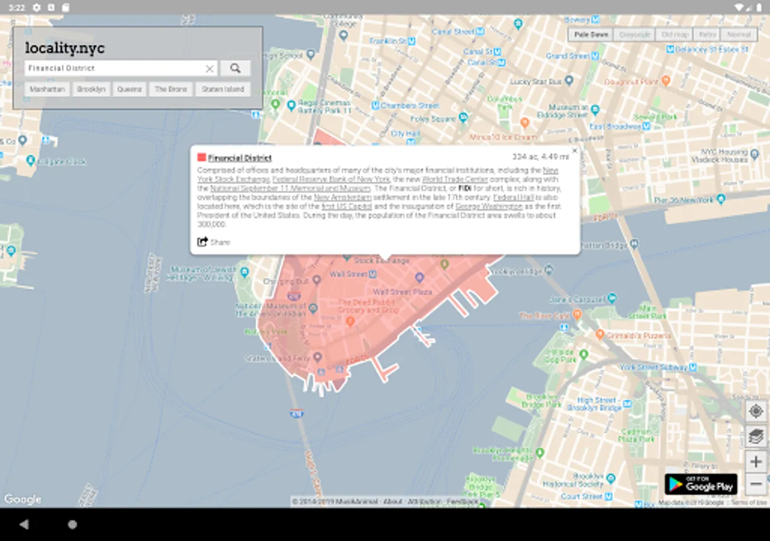Open the first US Capitol link
The height and width of the screenshot is (541, 770).
tap(347, 206)
